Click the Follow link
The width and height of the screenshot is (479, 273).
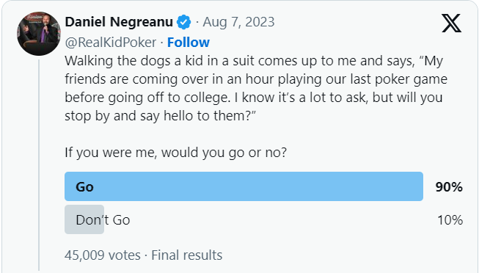[189, 42]
